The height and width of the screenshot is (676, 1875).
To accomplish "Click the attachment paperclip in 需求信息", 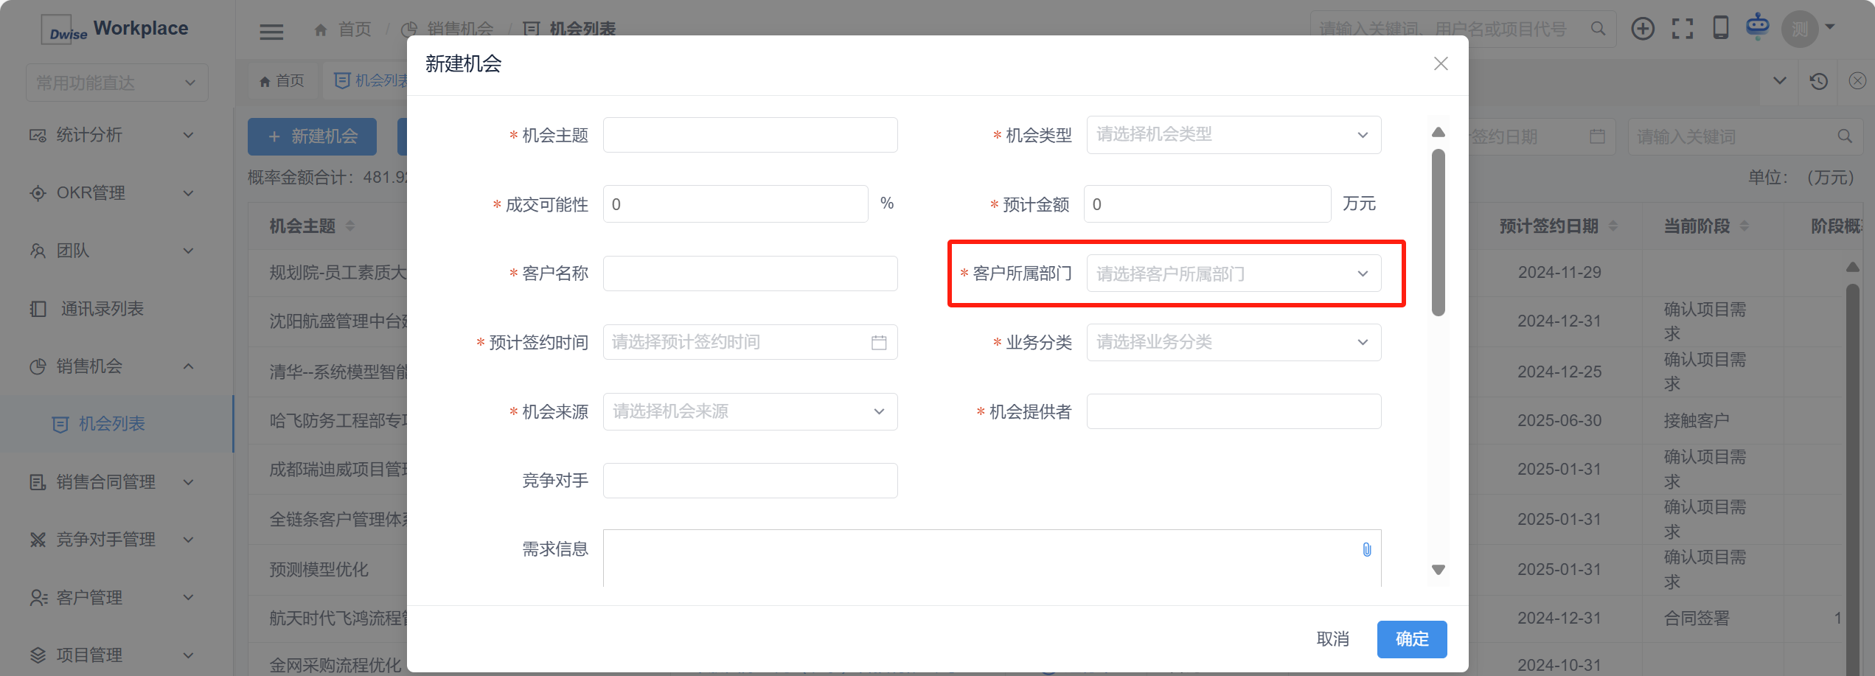I will (x=1366, y=549).
